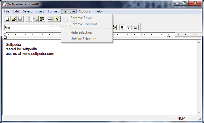Screen dimensions: 204x123
Task: Click the NUM indicator in the status bar
Action: pos(181,118)
